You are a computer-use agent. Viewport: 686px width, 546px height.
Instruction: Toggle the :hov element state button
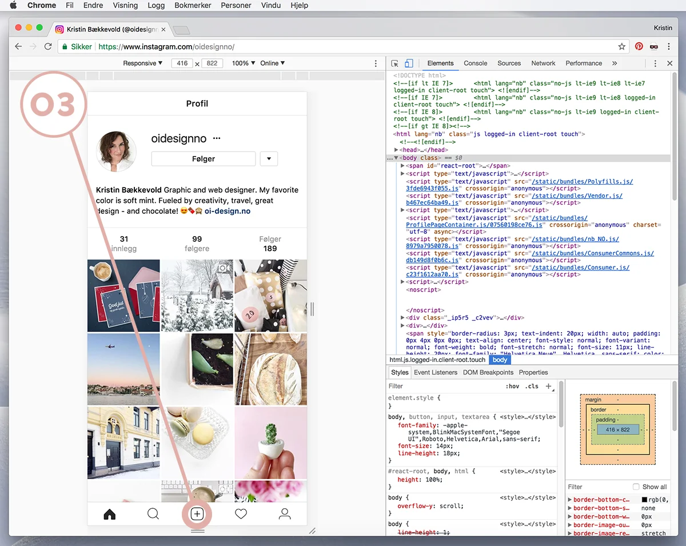(x=513, y=386)
